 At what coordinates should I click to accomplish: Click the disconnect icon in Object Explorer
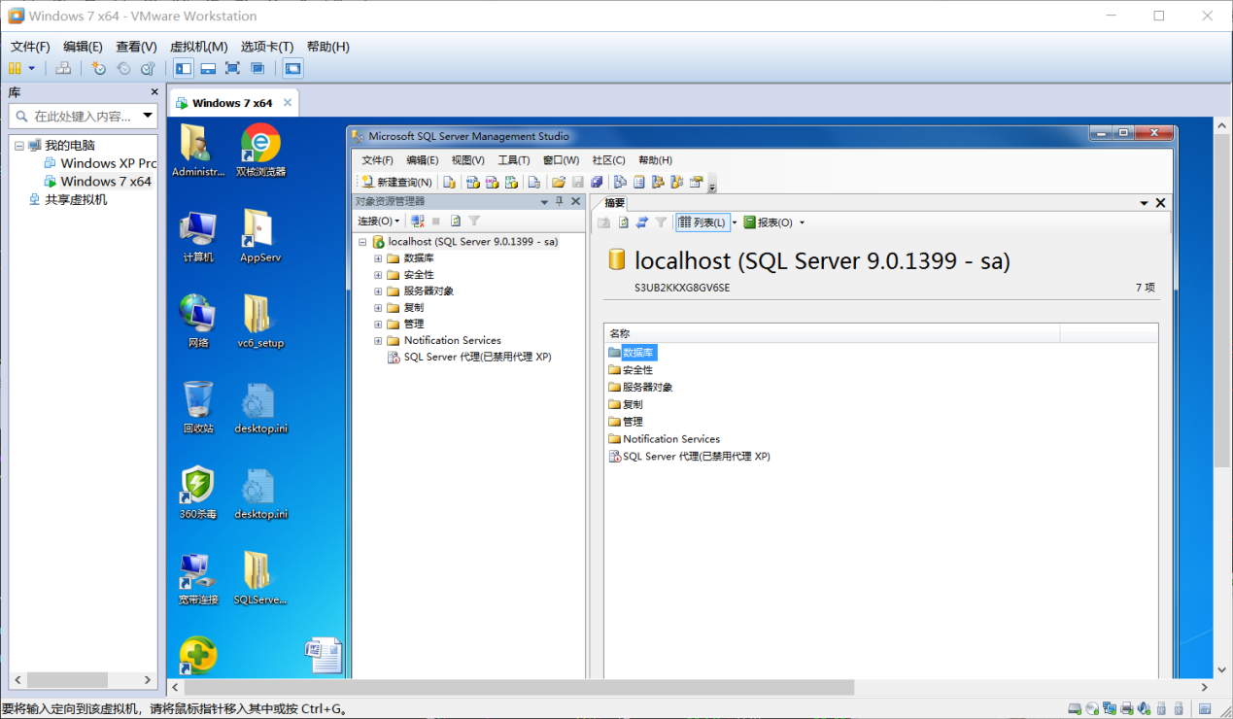coord(418,222)
